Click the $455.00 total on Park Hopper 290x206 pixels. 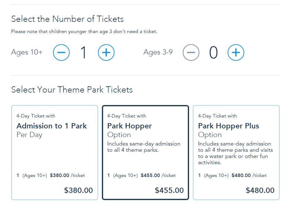point(169,190)
